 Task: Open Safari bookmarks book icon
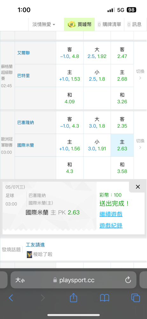tap(105, 298)
